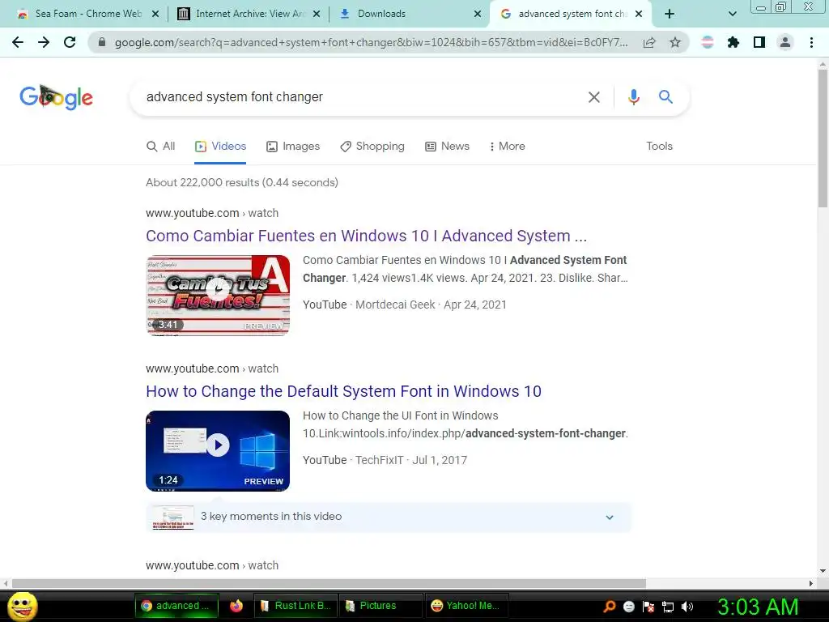
Task: Close the Internet Archive tab
Action: coord(317,14)
